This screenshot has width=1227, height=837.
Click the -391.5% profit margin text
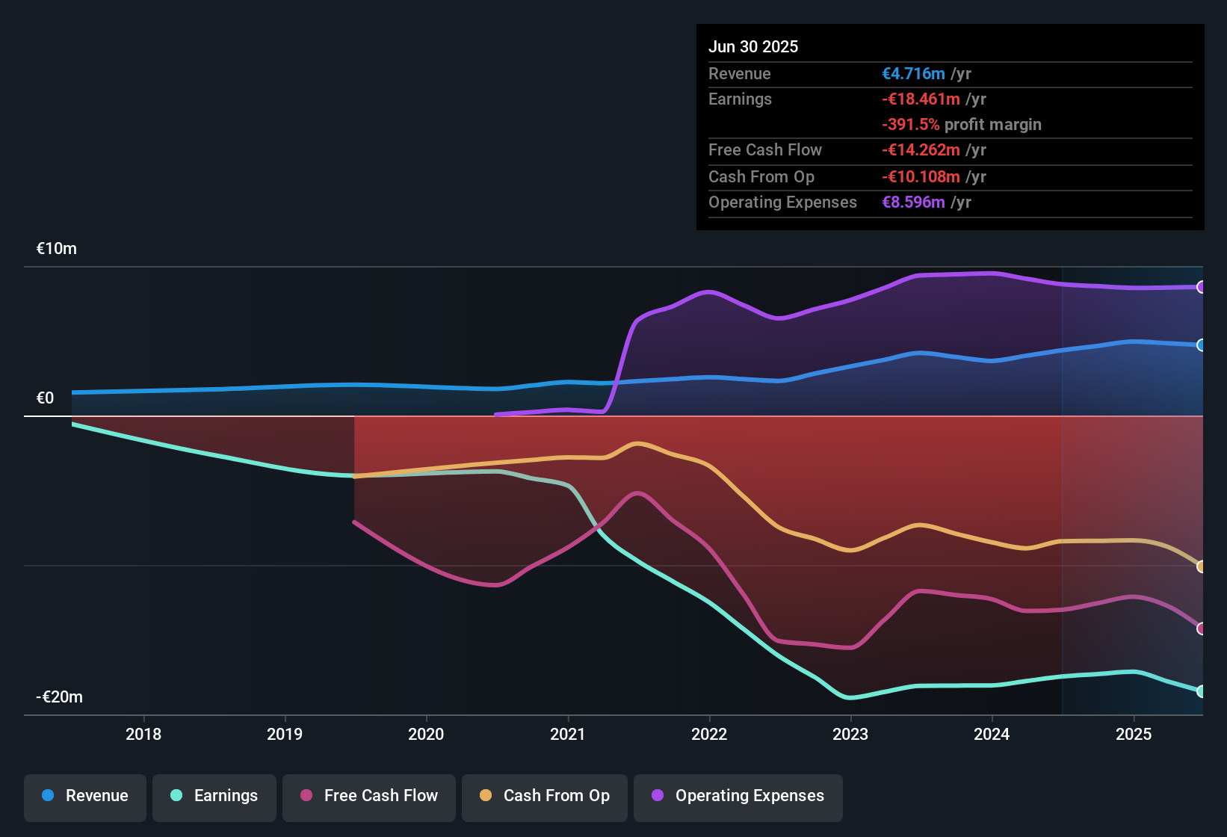(962, 125)
